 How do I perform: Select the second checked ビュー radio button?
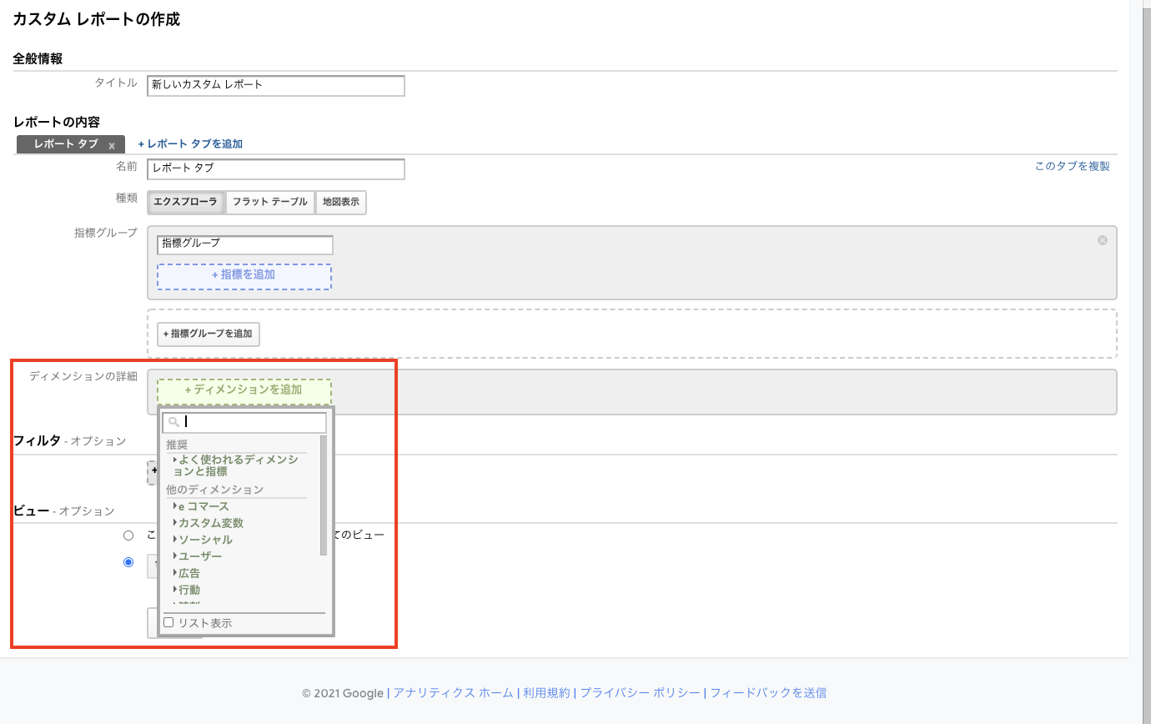(128, 562)
